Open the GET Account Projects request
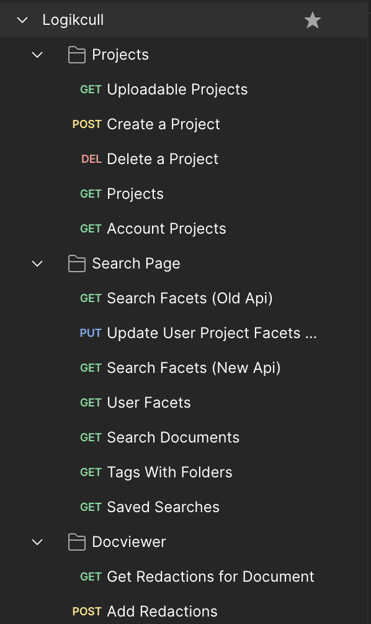 (184, 229)
